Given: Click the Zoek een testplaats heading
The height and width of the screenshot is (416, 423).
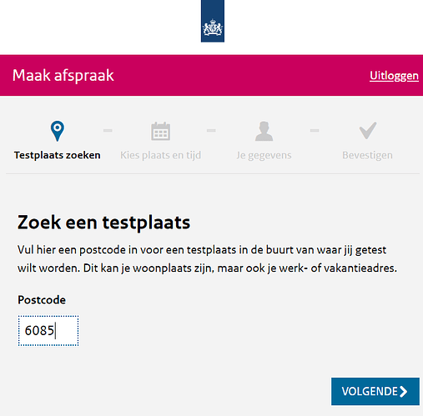Looking at the screenshot, I should click(103, 223).
